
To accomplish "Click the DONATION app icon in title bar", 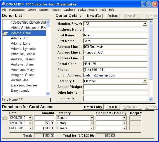I will [x=3, y=4].
